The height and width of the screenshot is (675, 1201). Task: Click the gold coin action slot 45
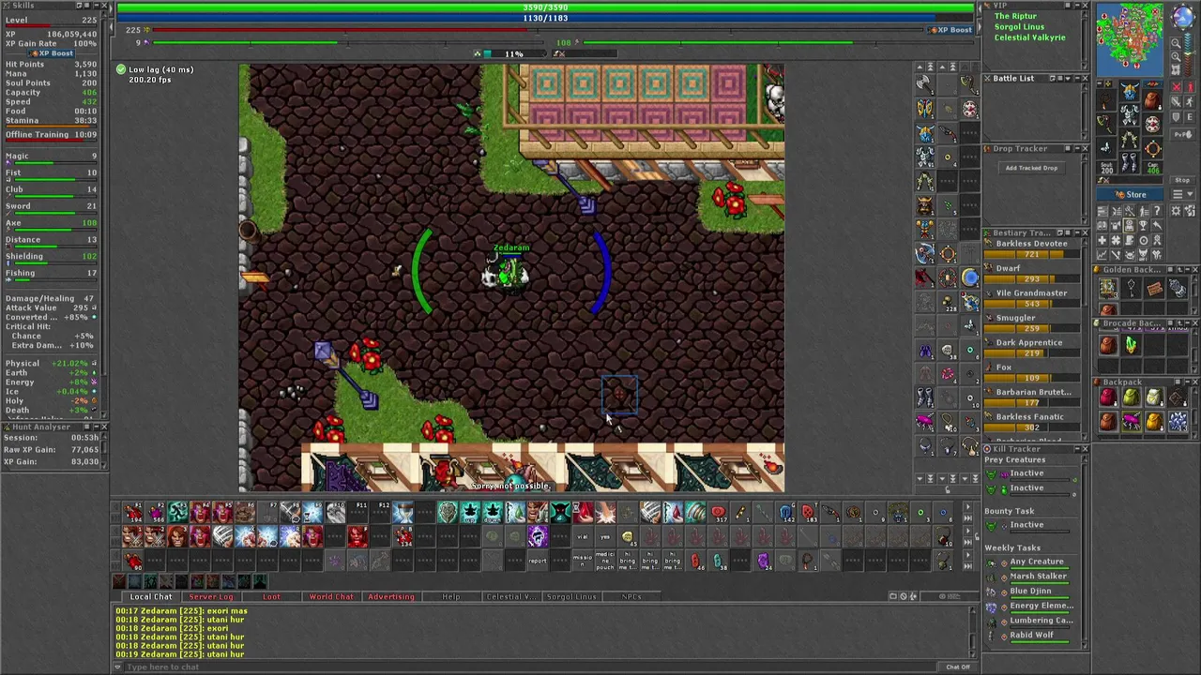click(x=629, y=536)
